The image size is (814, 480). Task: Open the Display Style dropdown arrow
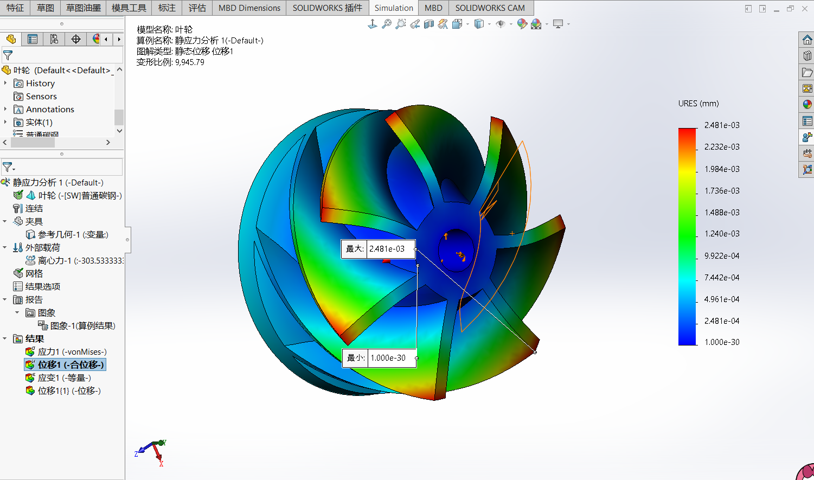click(489, 24)
